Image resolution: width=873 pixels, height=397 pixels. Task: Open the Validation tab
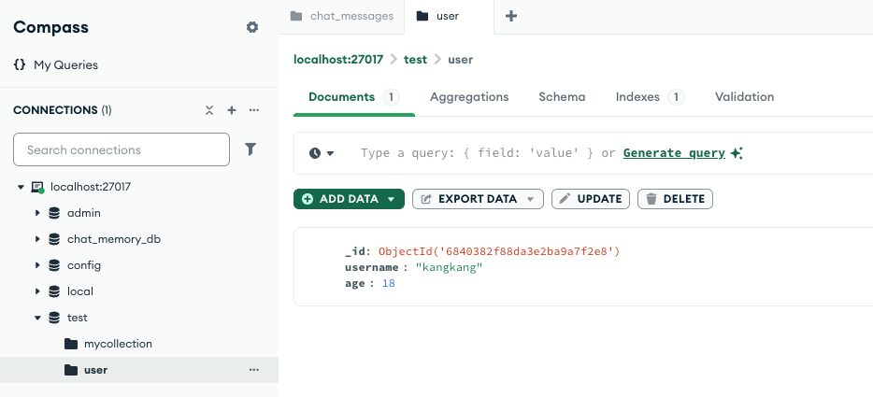(x=744, y=97)
